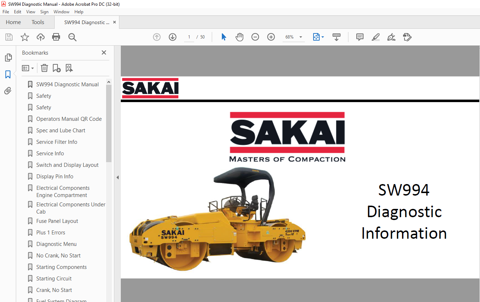Screen dimensions: 480x302
Task: Open the Diagnostic Menu bookmark
Action: click(56, 244)
